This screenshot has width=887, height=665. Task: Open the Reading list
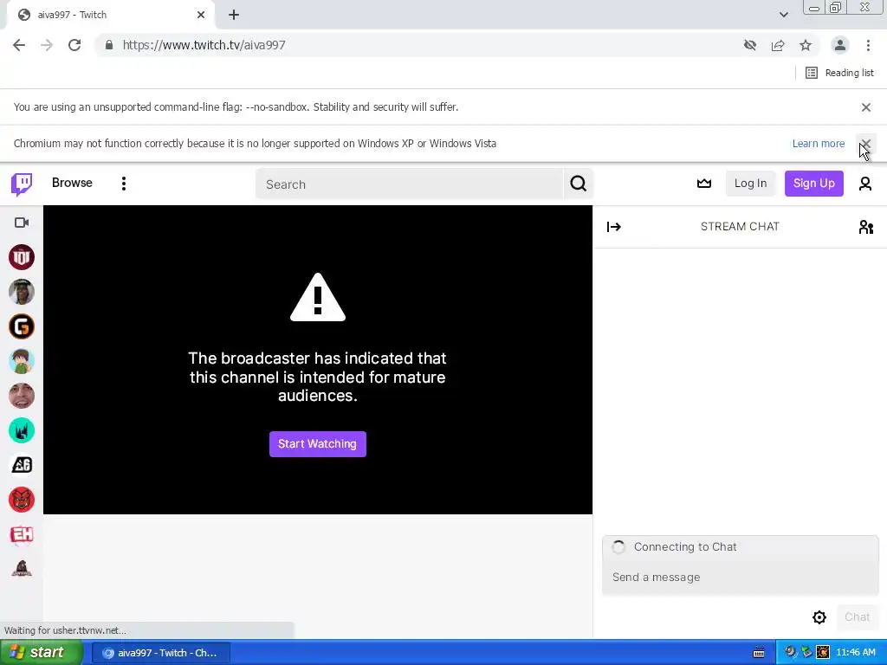pyautogui.click(x=839, y=73)
